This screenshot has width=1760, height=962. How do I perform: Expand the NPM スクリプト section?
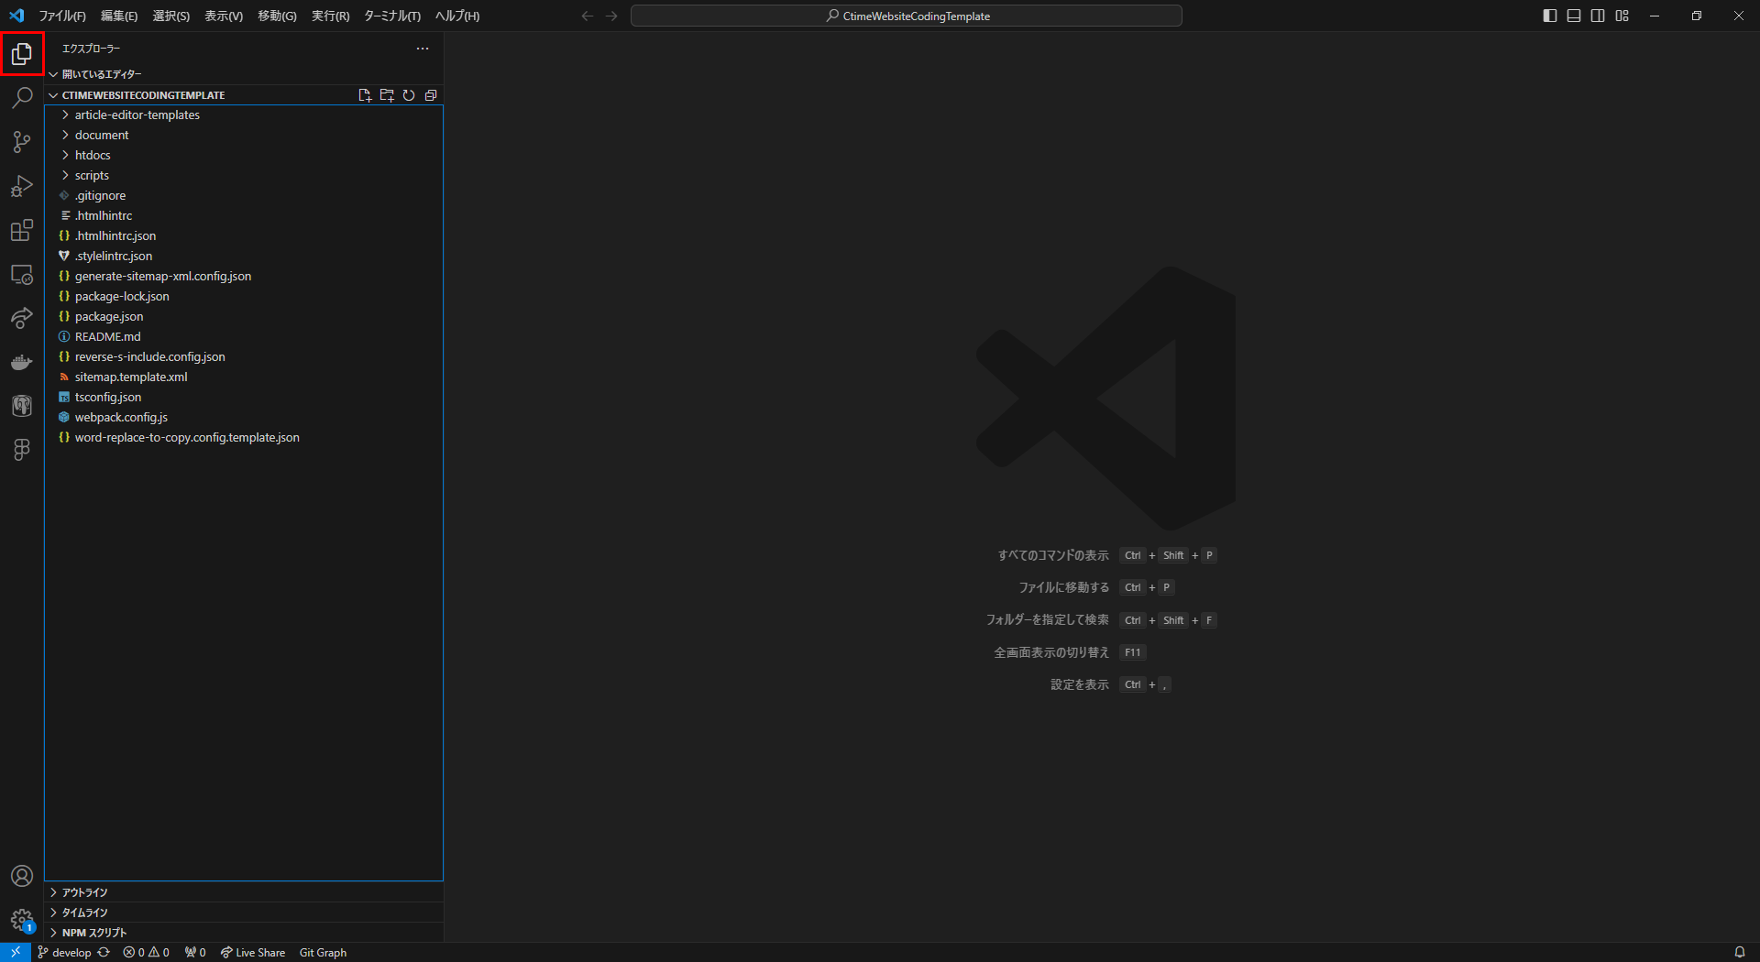[x=93, y=933]
